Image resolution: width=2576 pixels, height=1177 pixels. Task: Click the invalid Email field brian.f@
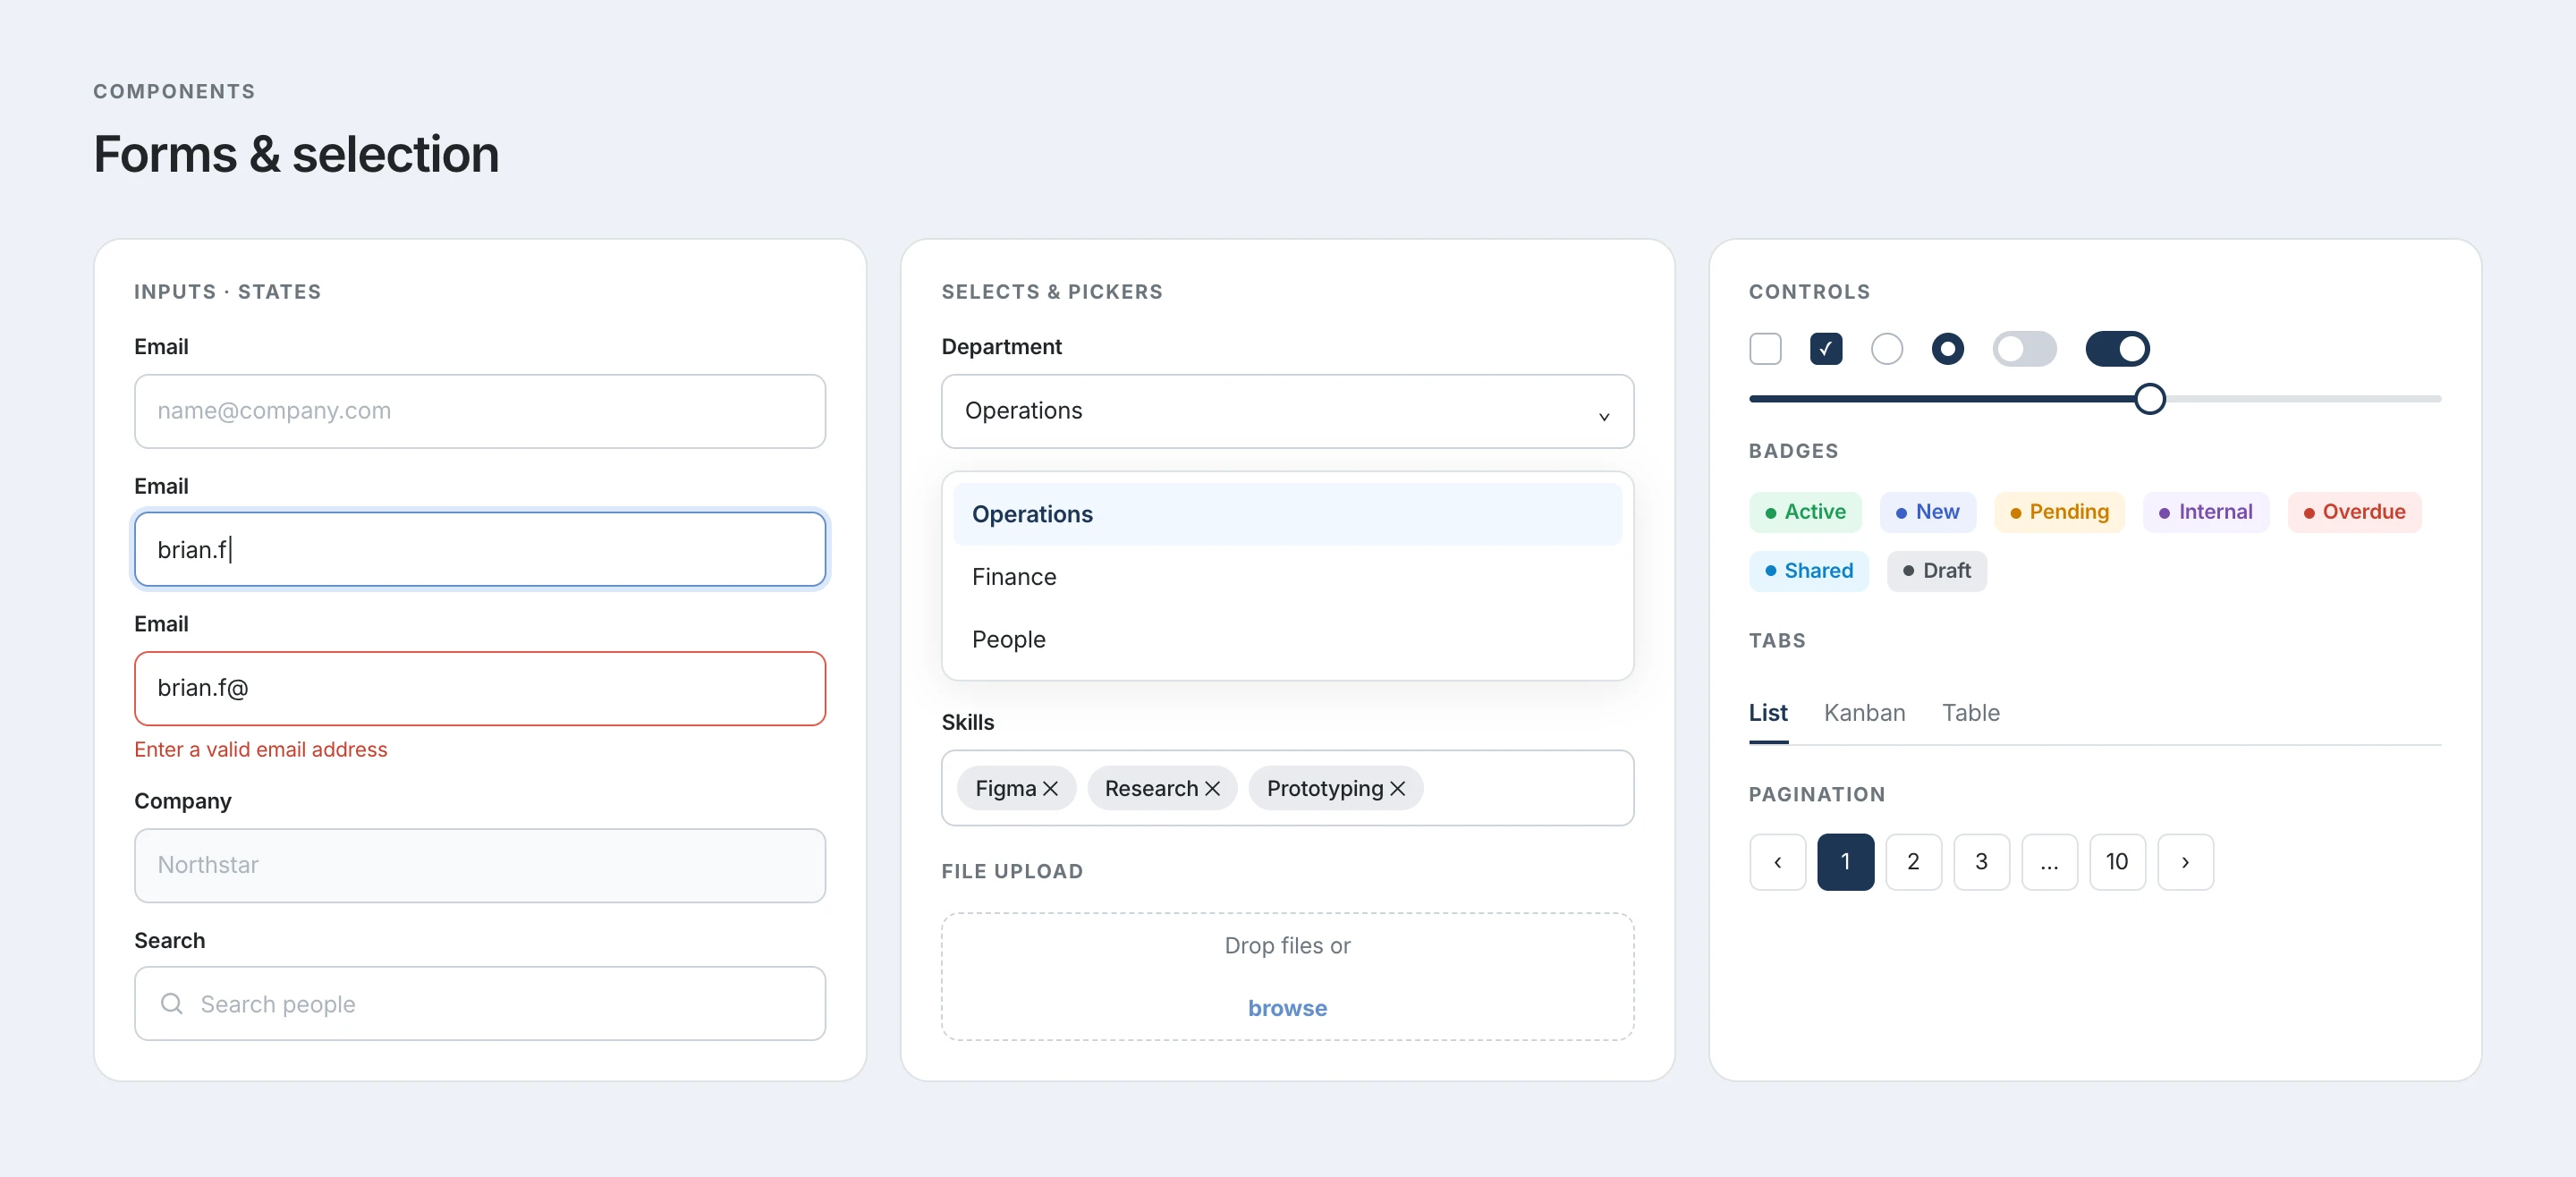click(480, 688)
